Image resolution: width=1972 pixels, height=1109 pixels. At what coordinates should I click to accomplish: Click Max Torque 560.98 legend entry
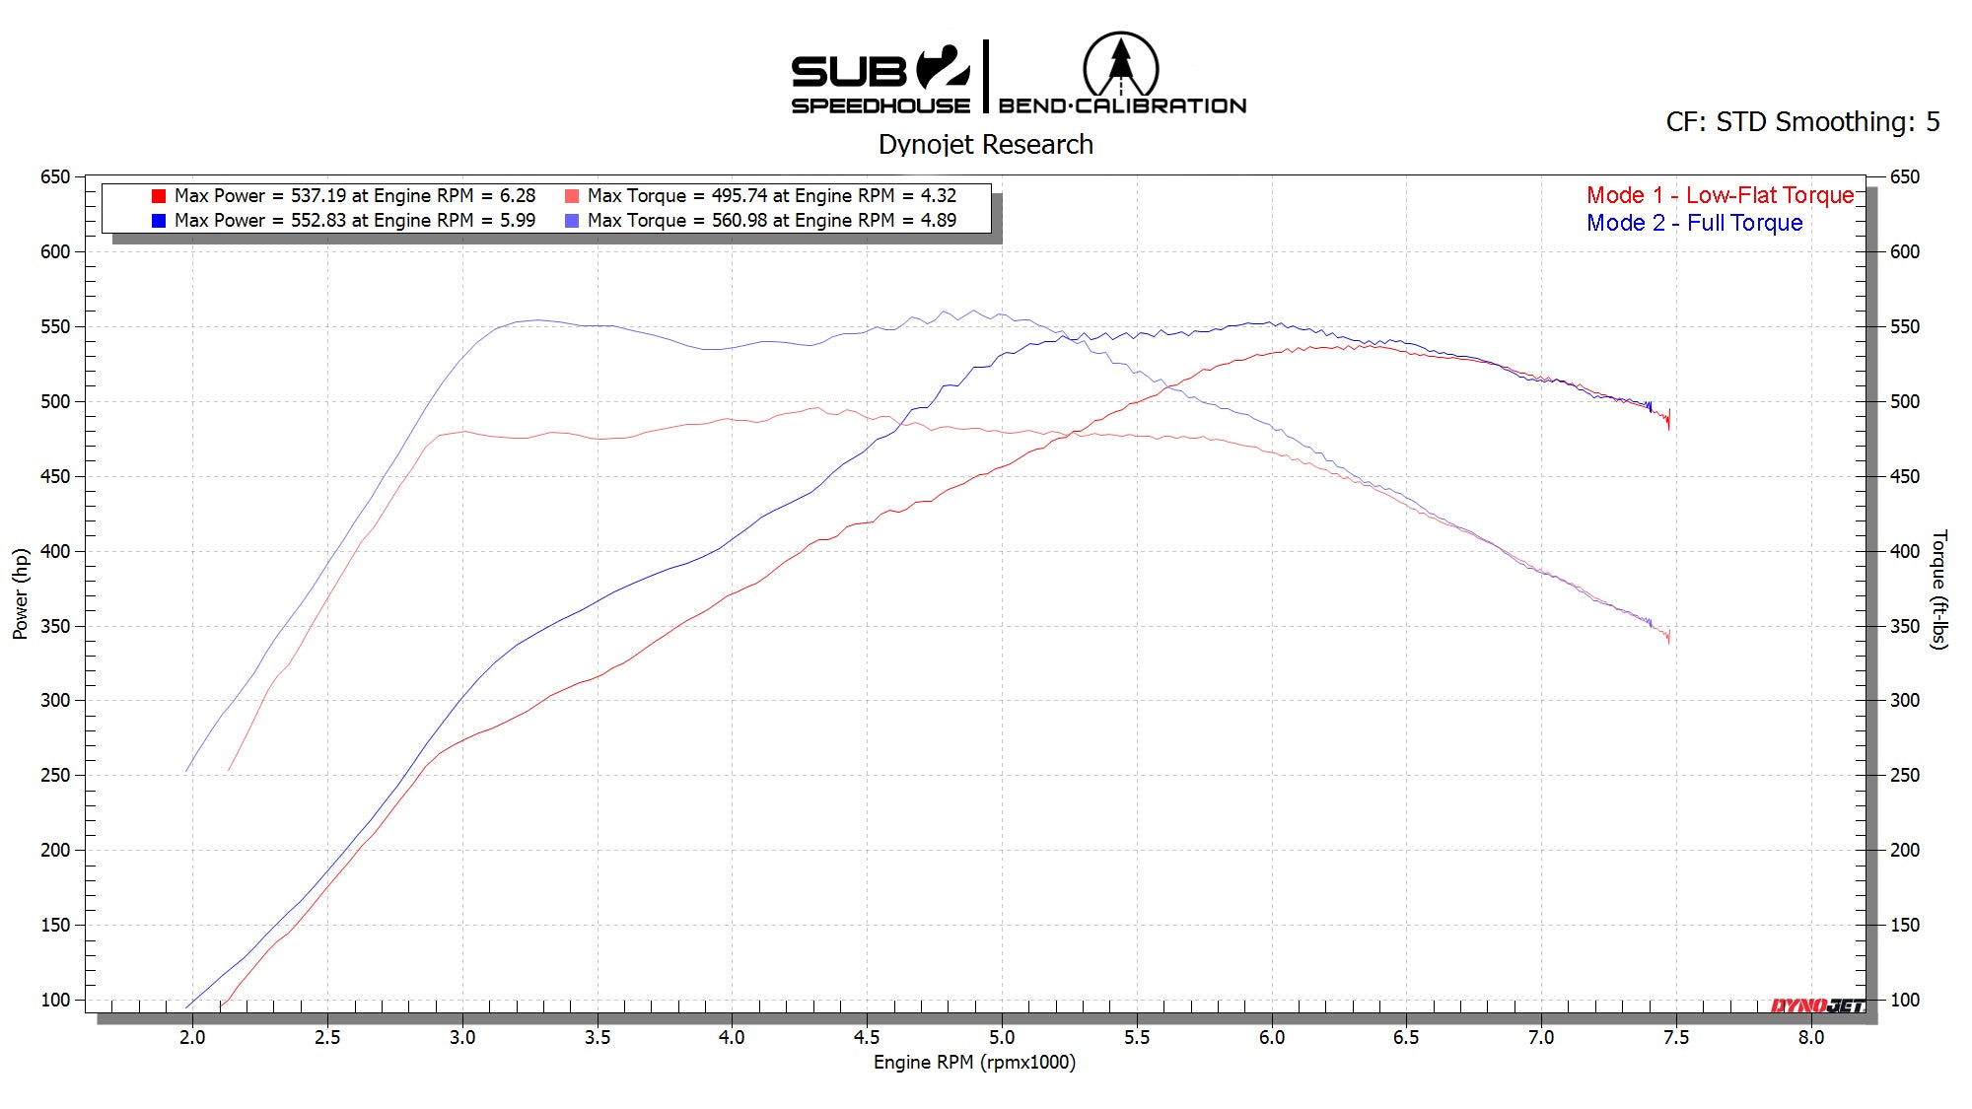tap(771, 221)
